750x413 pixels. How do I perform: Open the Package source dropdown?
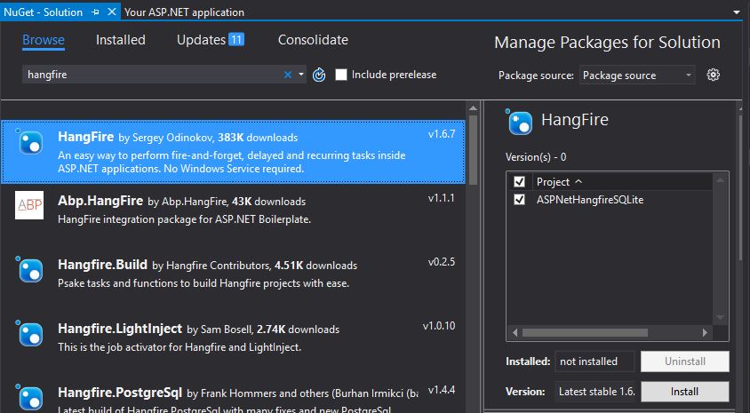click(637, 75)
